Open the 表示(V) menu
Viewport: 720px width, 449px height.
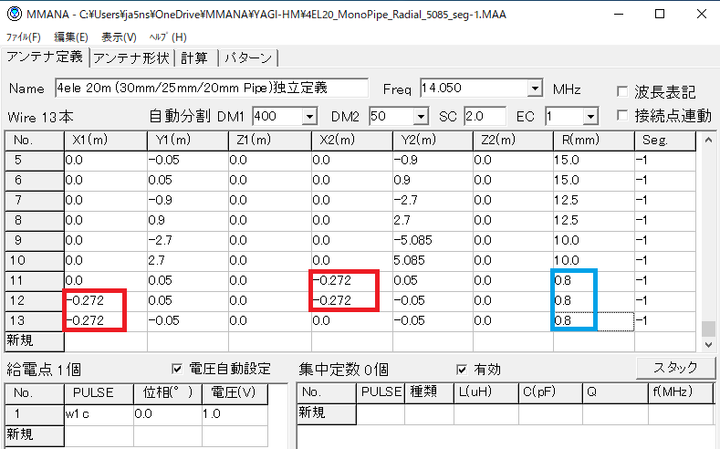tap(119, 37)
